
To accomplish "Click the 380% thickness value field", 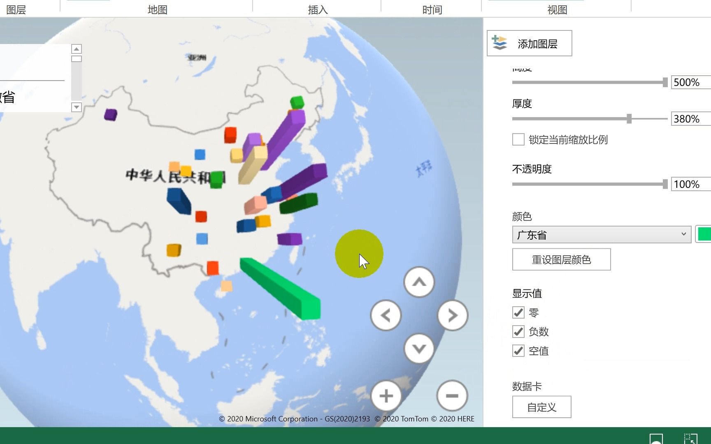I will click(691, 119).
